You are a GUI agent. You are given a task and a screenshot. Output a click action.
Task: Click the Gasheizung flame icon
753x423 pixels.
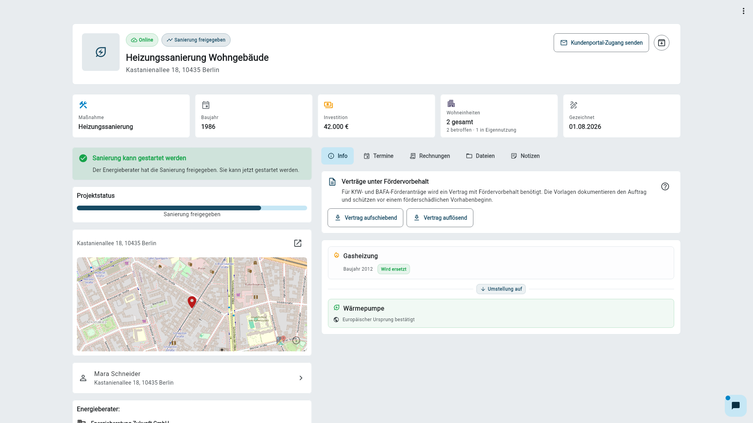point(336,255)
